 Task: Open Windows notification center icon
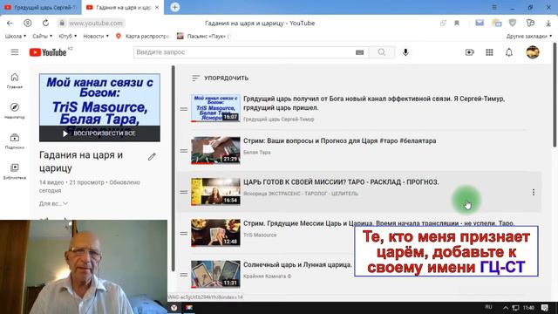pyautogui.click(x=544, y=308)
